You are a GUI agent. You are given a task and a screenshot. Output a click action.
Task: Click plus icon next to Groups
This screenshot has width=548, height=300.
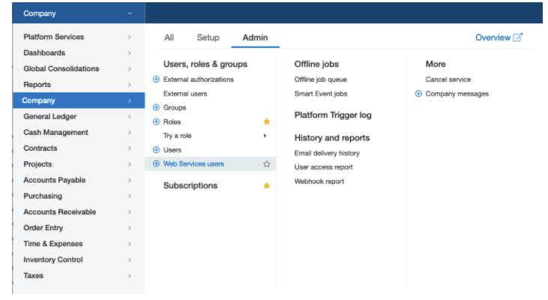pyautogui.click(x=156, y=108)
